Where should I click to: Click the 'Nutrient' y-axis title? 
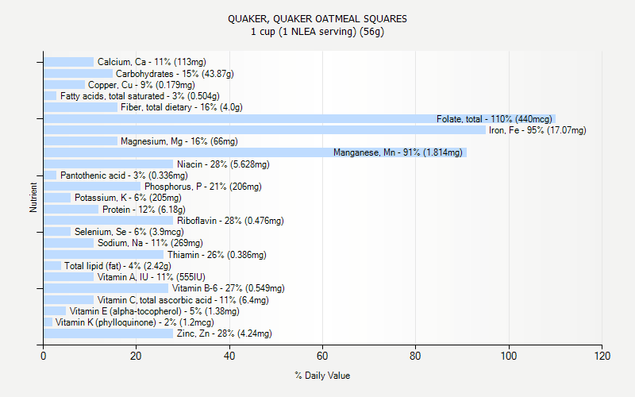point(33,198)
